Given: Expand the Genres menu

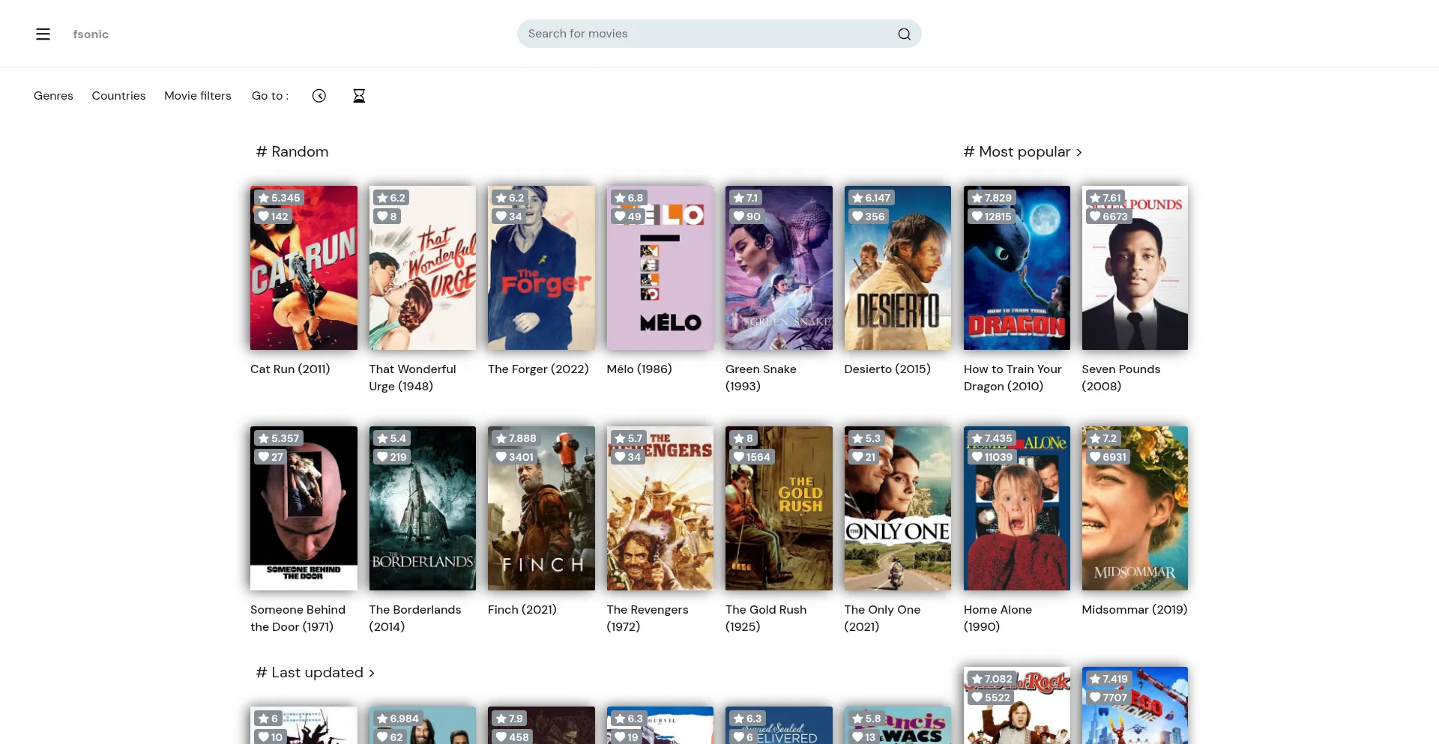Looking at the screenshot, I should coord(53,96).
